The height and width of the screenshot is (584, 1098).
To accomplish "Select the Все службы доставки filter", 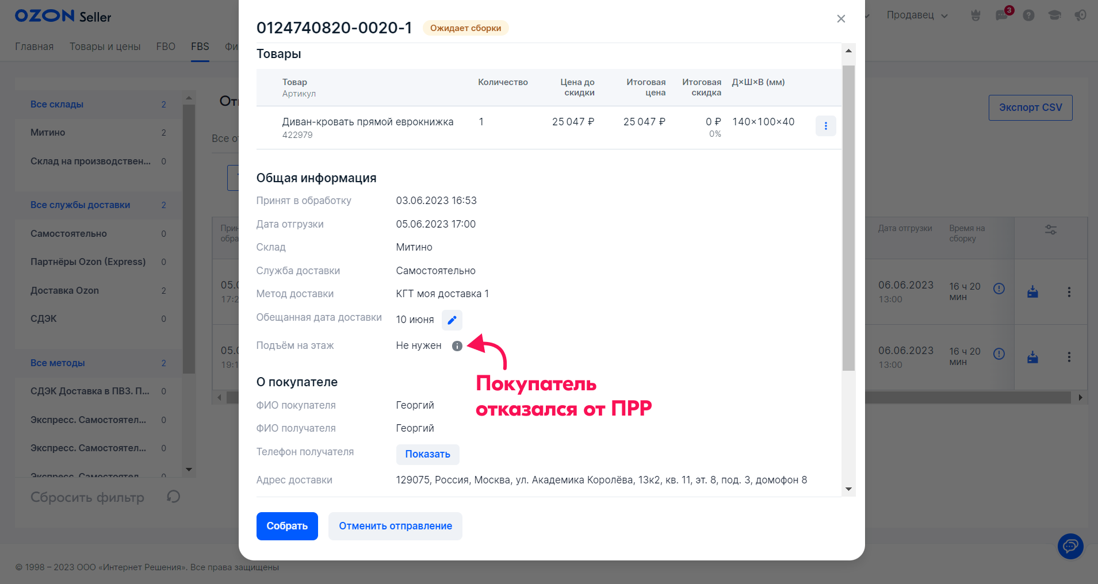I will (x=98, y=205).
